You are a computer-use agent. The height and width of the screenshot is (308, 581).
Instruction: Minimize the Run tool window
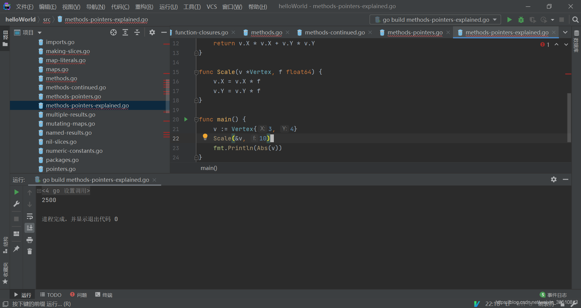(566, 179)
